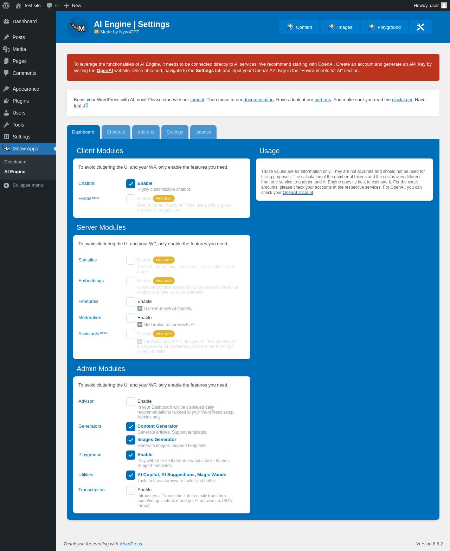Uncheck the AI Copilot utilities checkbox
The height and width of the screenshot is (551, 450).
coord(131,475)
